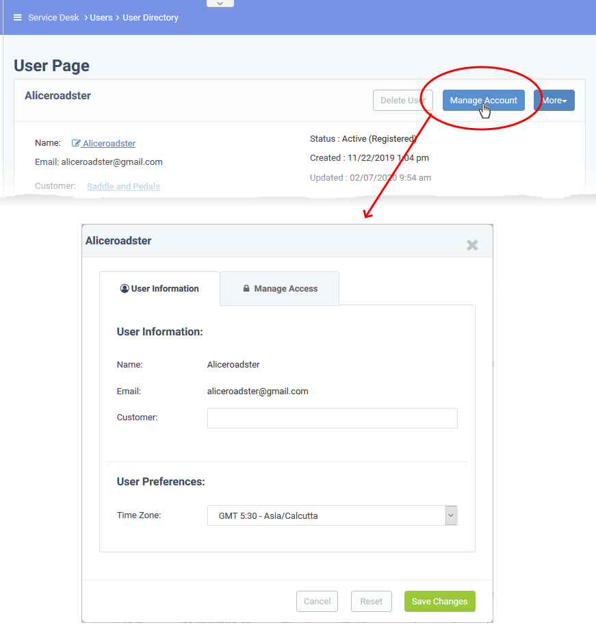The image size is (596, 627).
Task: Click the Reset button
Action: 372,602
